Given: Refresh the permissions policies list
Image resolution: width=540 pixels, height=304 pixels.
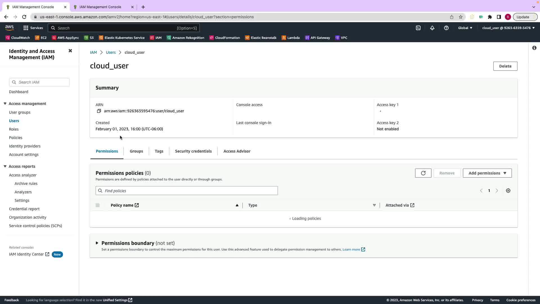Looking at the screenshot, I should pyautogui.click(x=423, y=173).
